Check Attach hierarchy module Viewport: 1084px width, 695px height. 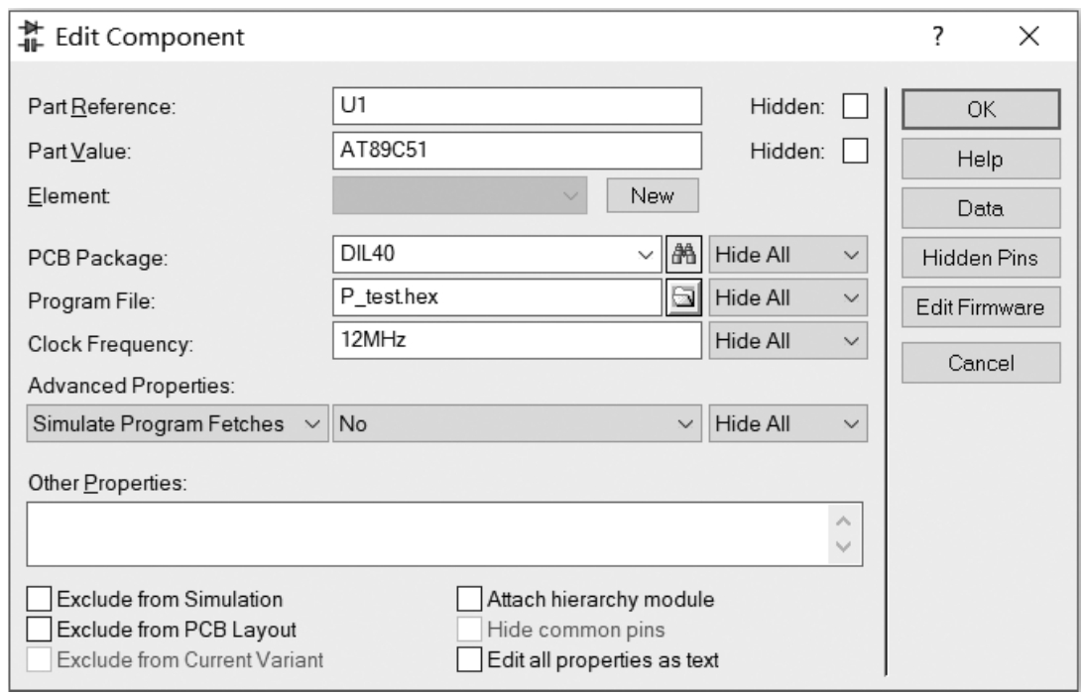[468, 599]
